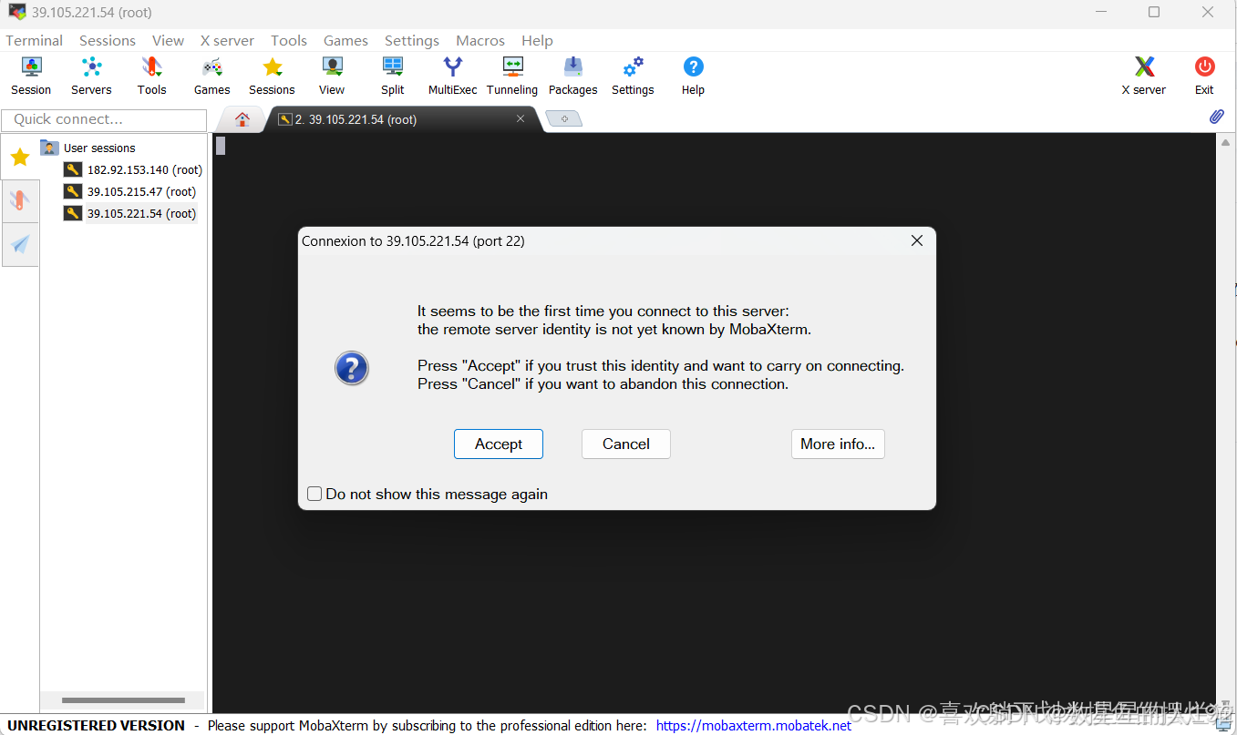Select session 182.92.153.140 (root)
The image size is (1237, 735).
click(133, 169)
